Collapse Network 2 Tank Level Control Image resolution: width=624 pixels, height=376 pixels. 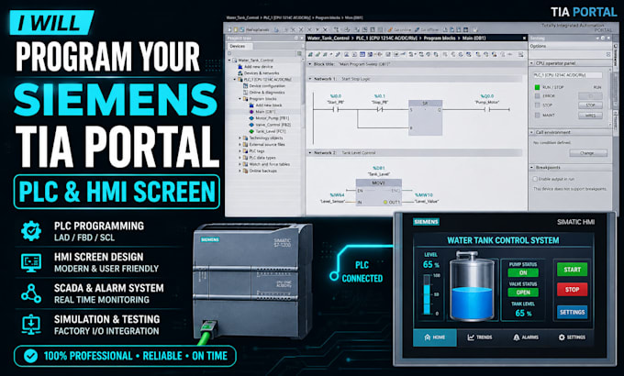[310, 152]
